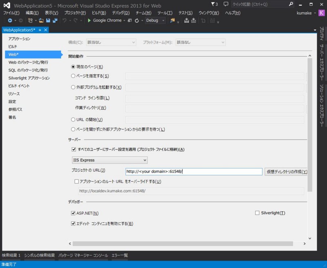
Task: Toggle apply server settings to all users
Action: [74, 149]
